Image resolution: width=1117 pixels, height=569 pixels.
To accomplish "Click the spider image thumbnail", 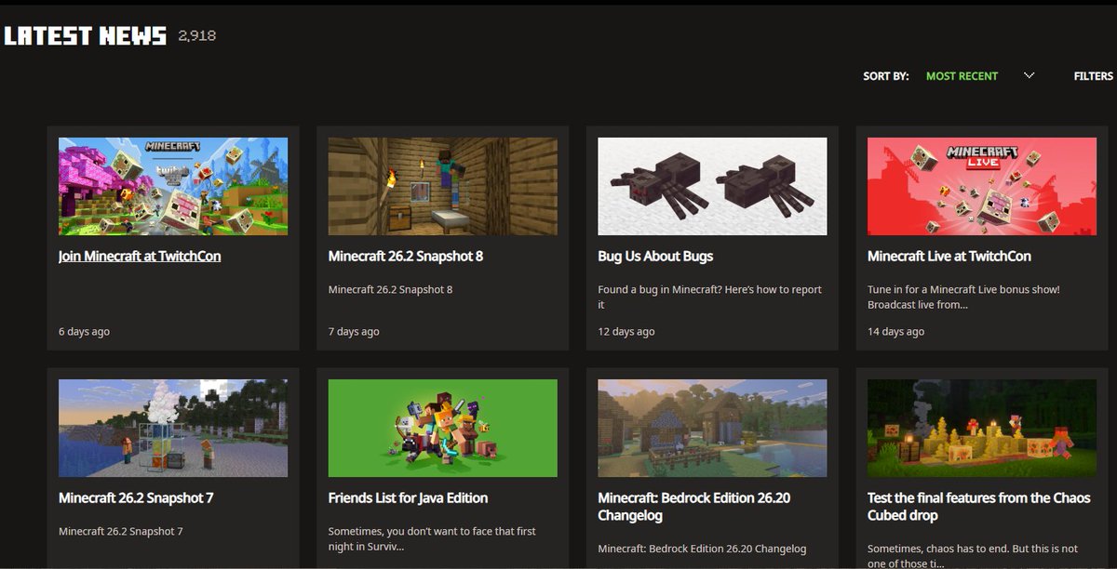I will (x=712, y=186).
